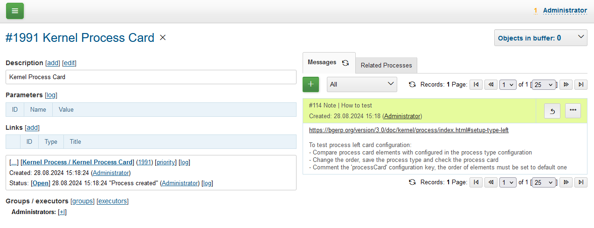Click reply arrow on note #114
Viewport: 594px width, 228px height.
click(552, 110)
